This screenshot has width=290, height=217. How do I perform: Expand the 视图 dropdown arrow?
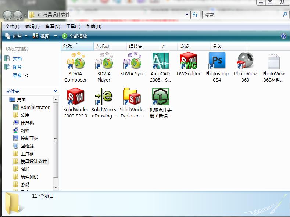(56, 36)
